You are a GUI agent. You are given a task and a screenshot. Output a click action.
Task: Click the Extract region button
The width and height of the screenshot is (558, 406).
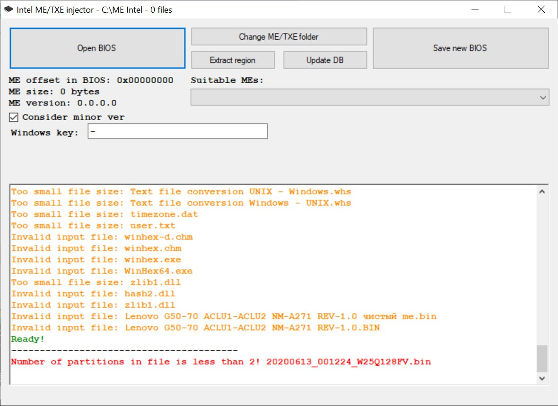233,60
